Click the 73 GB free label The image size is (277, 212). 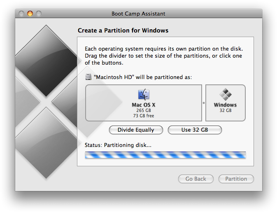point(144,116)
